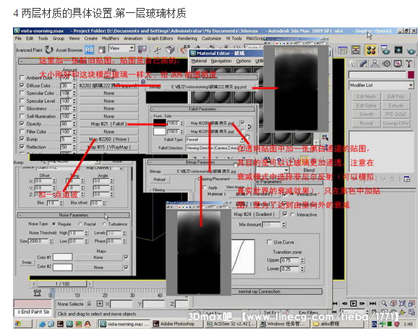Image resolution: width=420 pixels, height=329 pixels.
Task: Click the Swap colors button
Action: click(27, 262)
